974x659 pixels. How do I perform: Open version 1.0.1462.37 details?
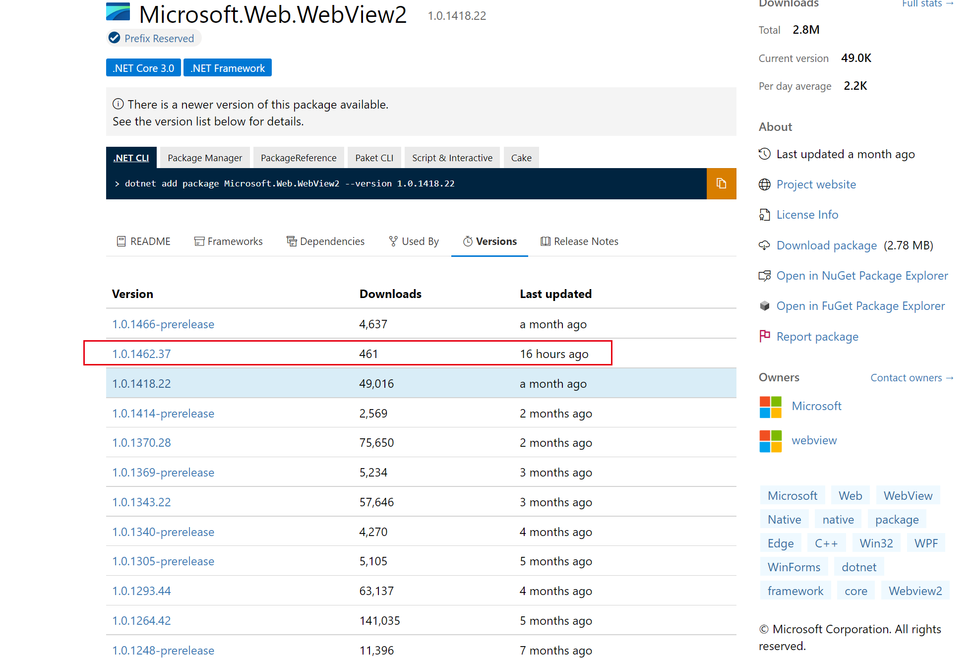[141, 354]
